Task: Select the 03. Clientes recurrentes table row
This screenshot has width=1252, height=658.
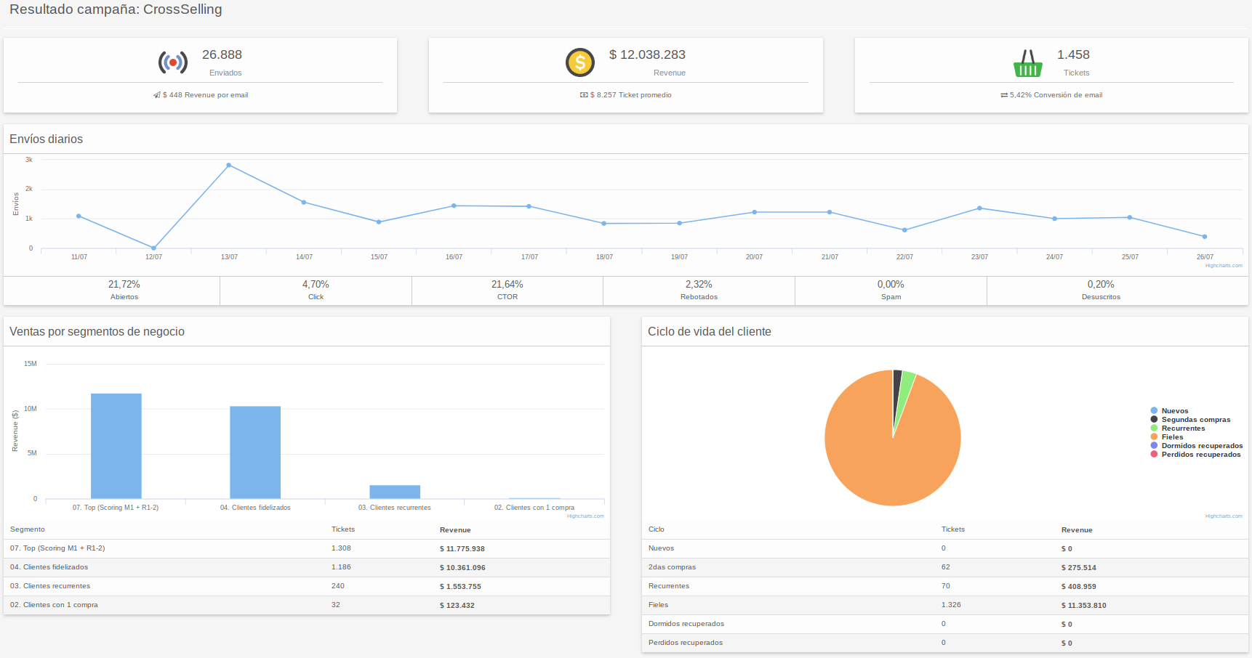Action: pos(307,586)
